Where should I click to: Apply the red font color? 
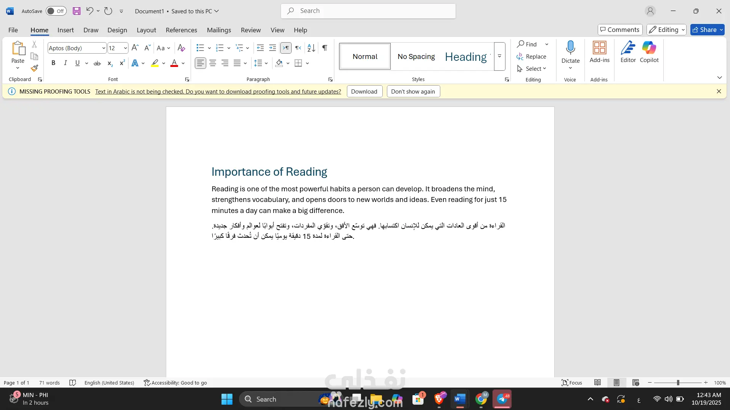pos(174,63)
